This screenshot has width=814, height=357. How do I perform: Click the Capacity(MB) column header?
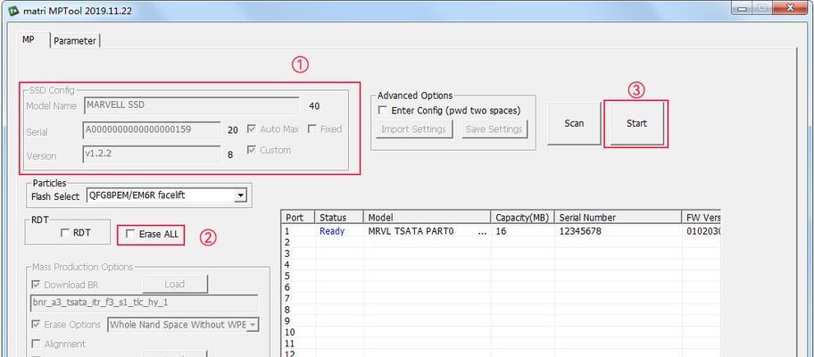(x=522, y=218)
